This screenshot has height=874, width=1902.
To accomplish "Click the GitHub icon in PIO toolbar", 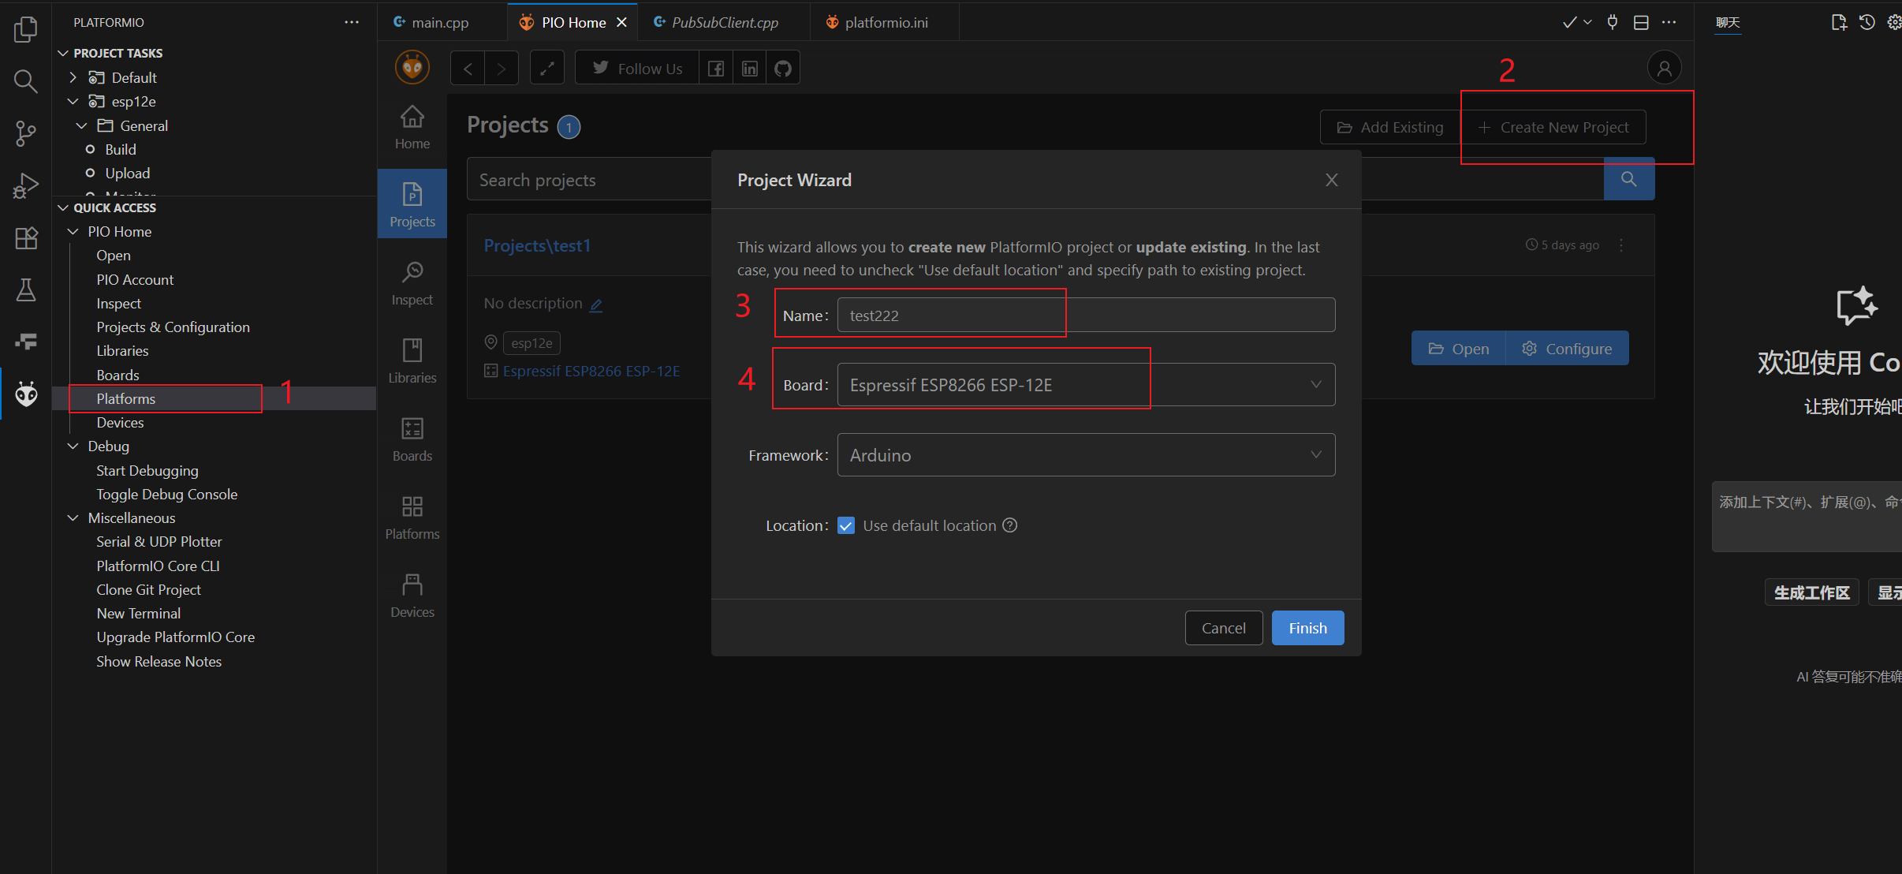I will click(x=782, y=69).
